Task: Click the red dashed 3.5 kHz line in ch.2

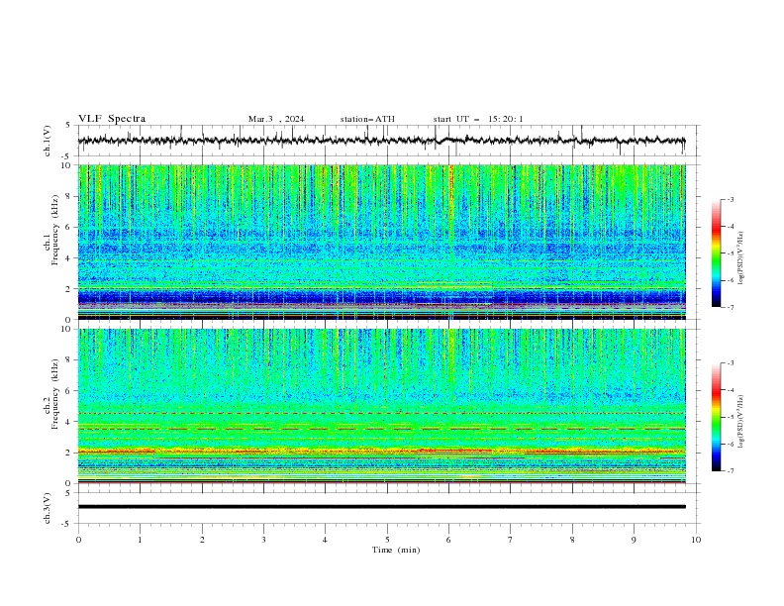Action: pos(381,429)
